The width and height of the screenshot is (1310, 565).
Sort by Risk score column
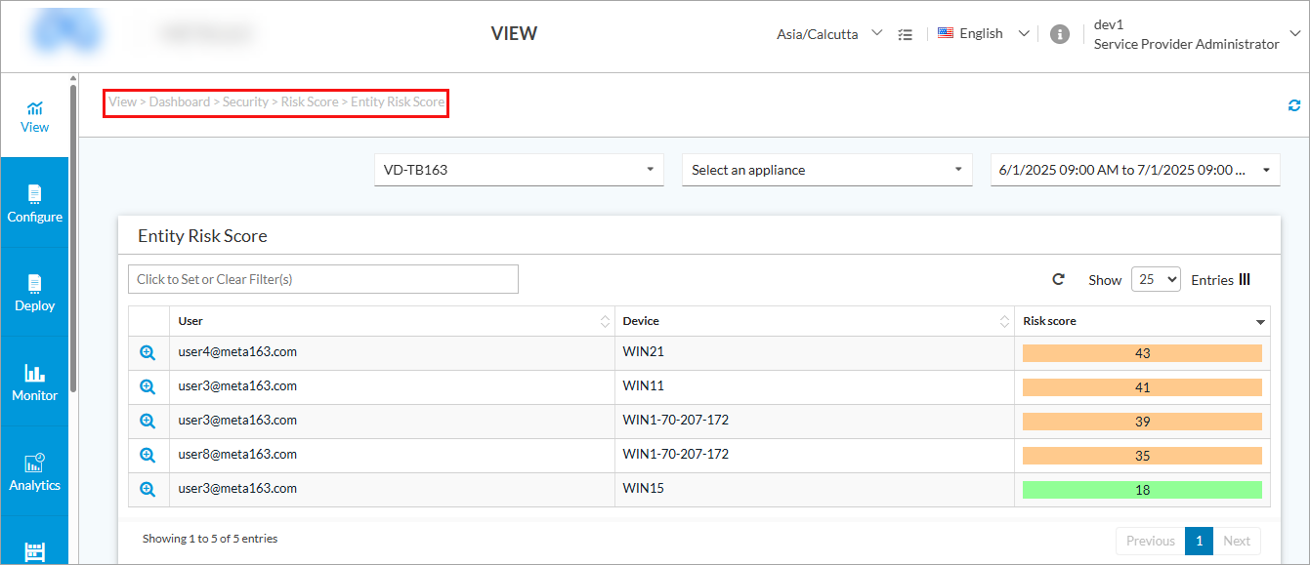tap(1142, 321)
